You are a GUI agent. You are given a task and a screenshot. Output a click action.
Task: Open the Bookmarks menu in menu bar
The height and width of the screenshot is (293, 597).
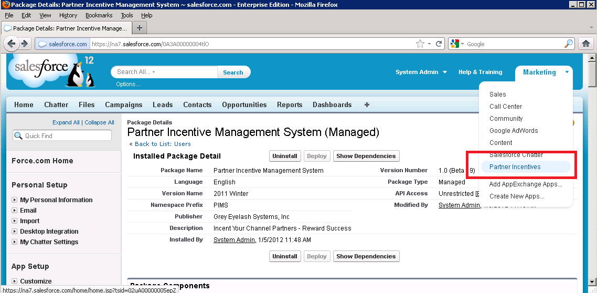coord(99,15)
